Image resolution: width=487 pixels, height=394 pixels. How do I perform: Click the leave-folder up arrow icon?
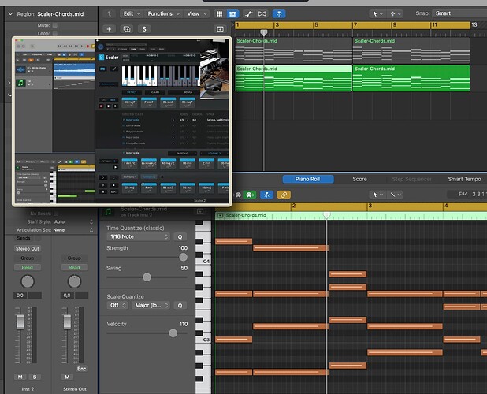pos(109,14)
